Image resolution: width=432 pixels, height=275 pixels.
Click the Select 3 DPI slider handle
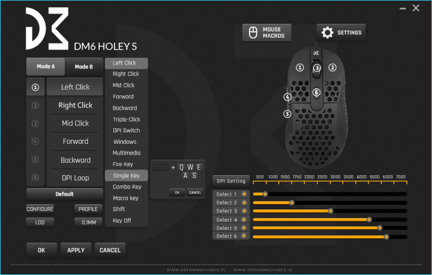(331, 211)
